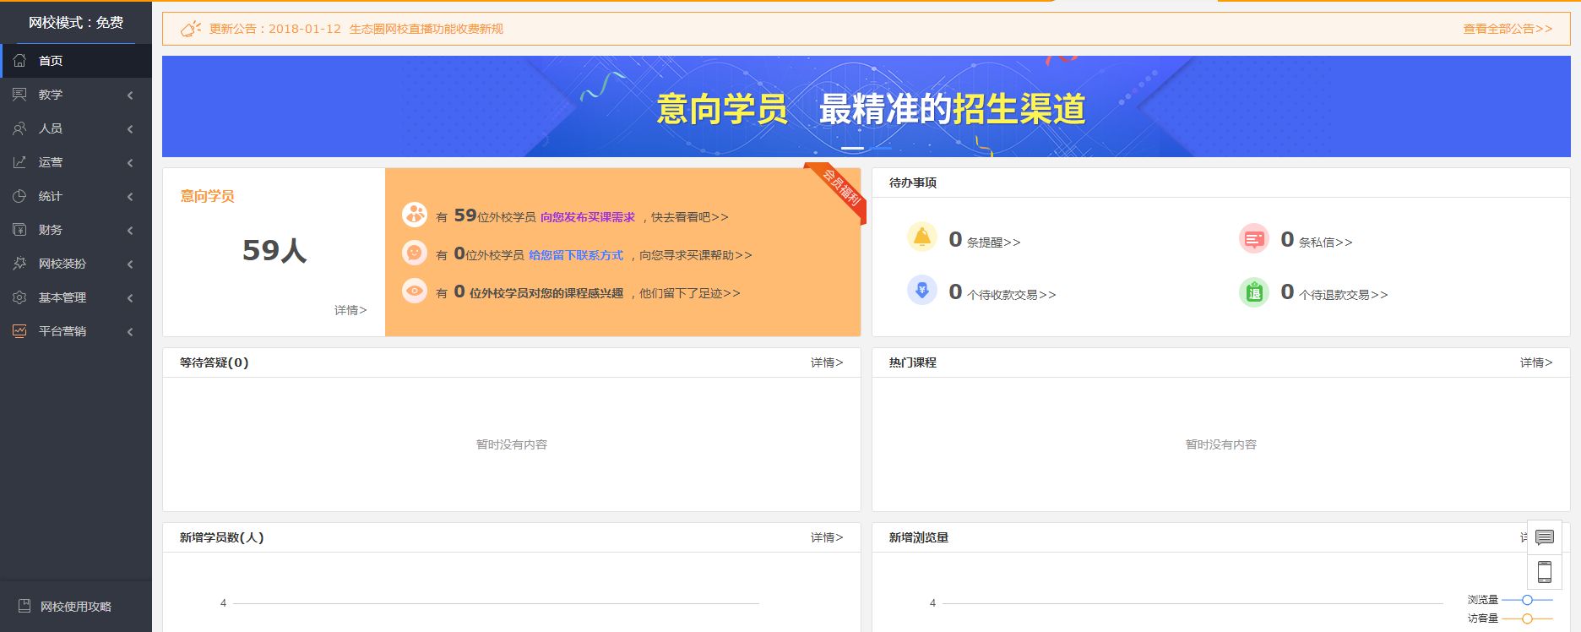Screen dimensions: 1581x632
Task: Open 网校使用攻略 at sidebar bottom
Action: pos(75,607)
